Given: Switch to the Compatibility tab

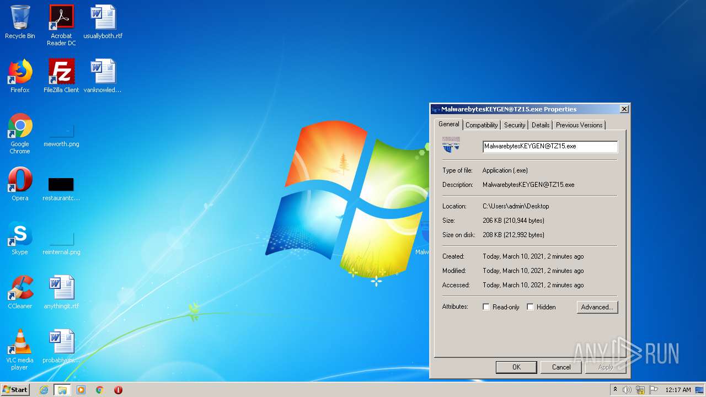Looking at the screenshot, I should pyautogui.click(x=482, y=125).
